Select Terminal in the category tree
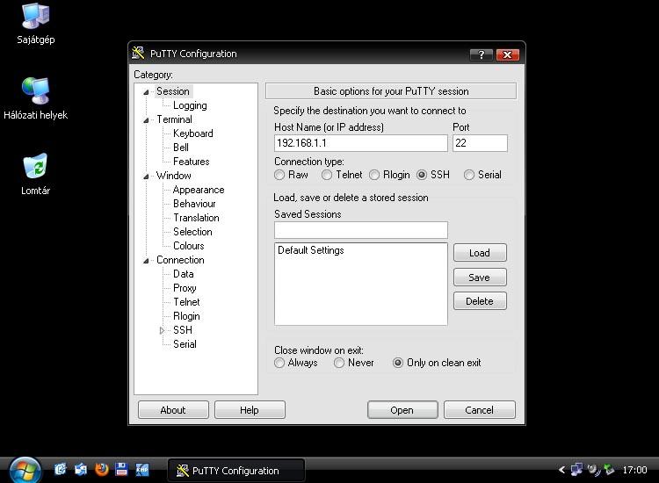Viewport: 659px width, 483px height. point(174,119)
